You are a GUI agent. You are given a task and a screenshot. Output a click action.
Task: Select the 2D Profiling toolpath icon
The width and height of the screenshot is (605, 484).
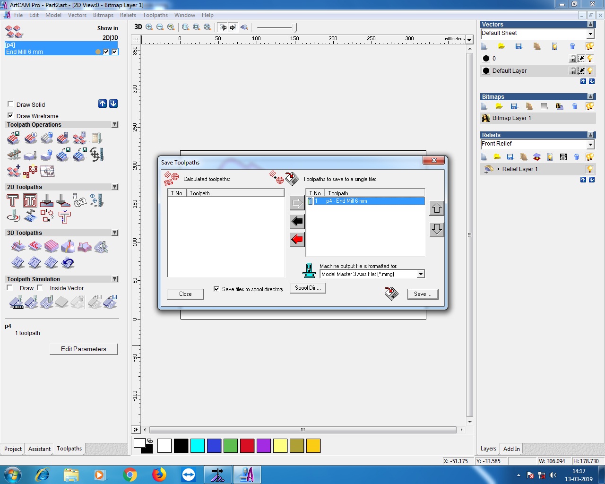(13, 201)
